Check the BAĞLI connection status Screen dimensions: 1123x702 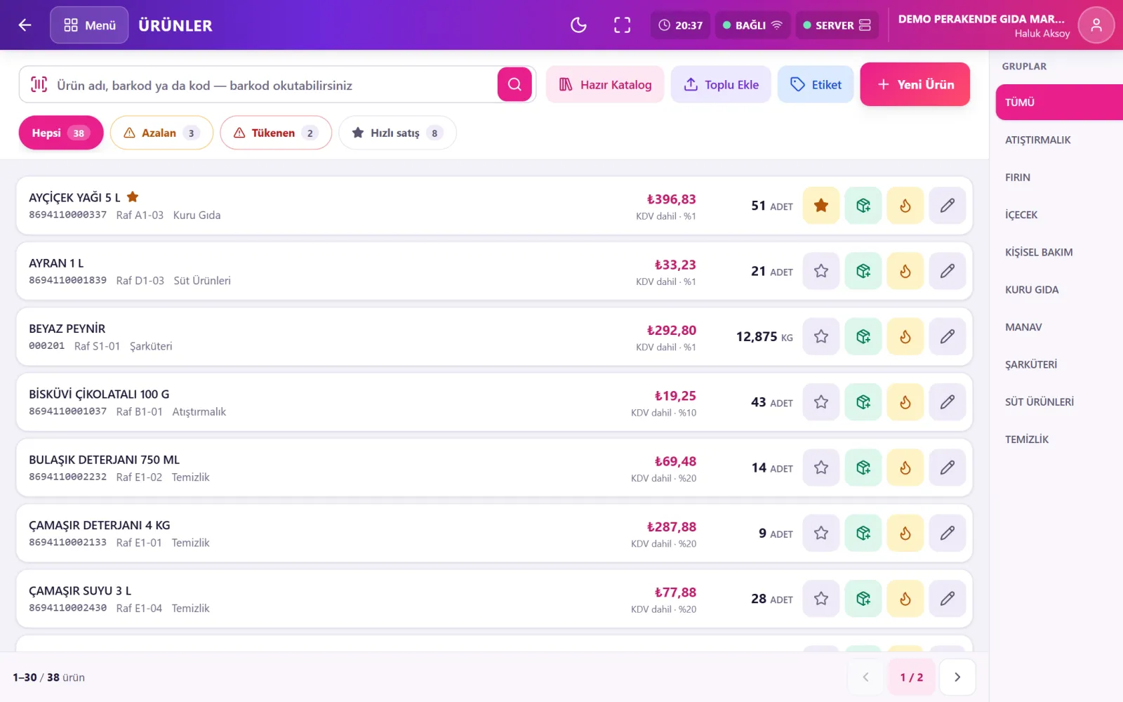752,25
